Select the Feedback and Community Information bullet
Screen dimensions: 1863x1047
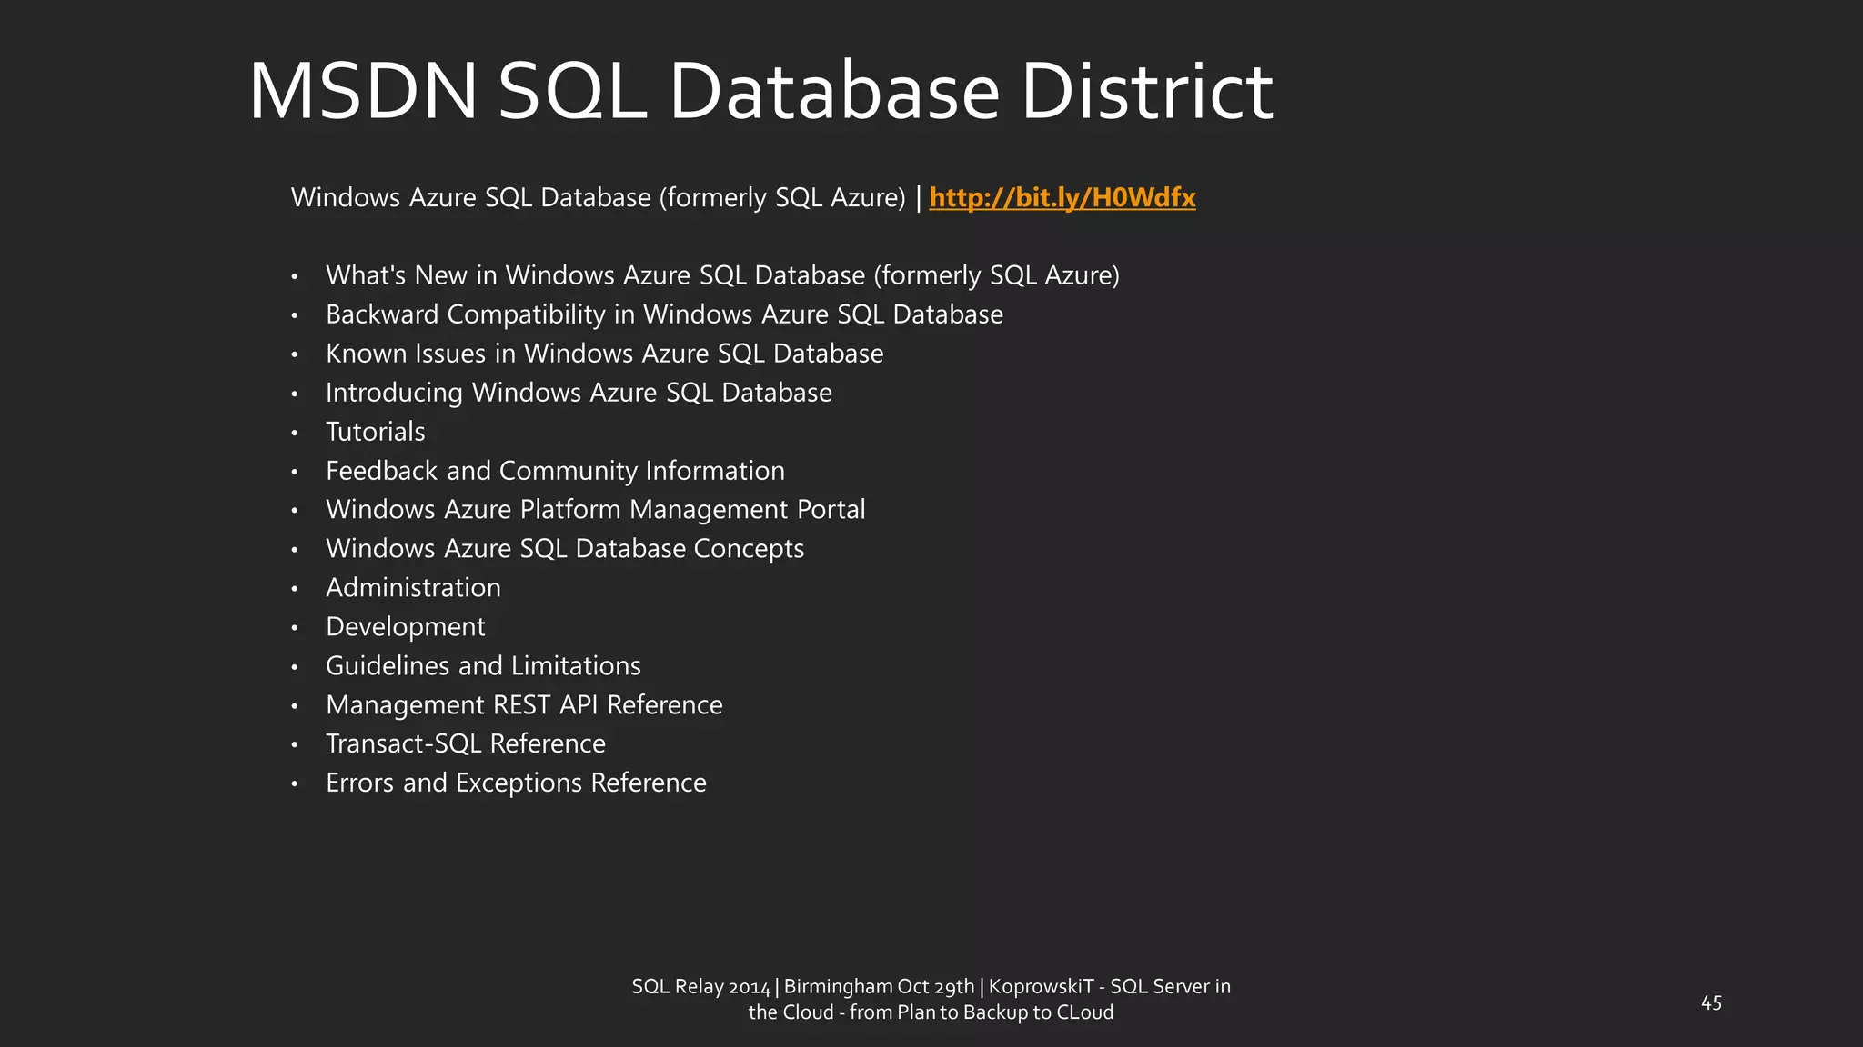pos(556,471)
